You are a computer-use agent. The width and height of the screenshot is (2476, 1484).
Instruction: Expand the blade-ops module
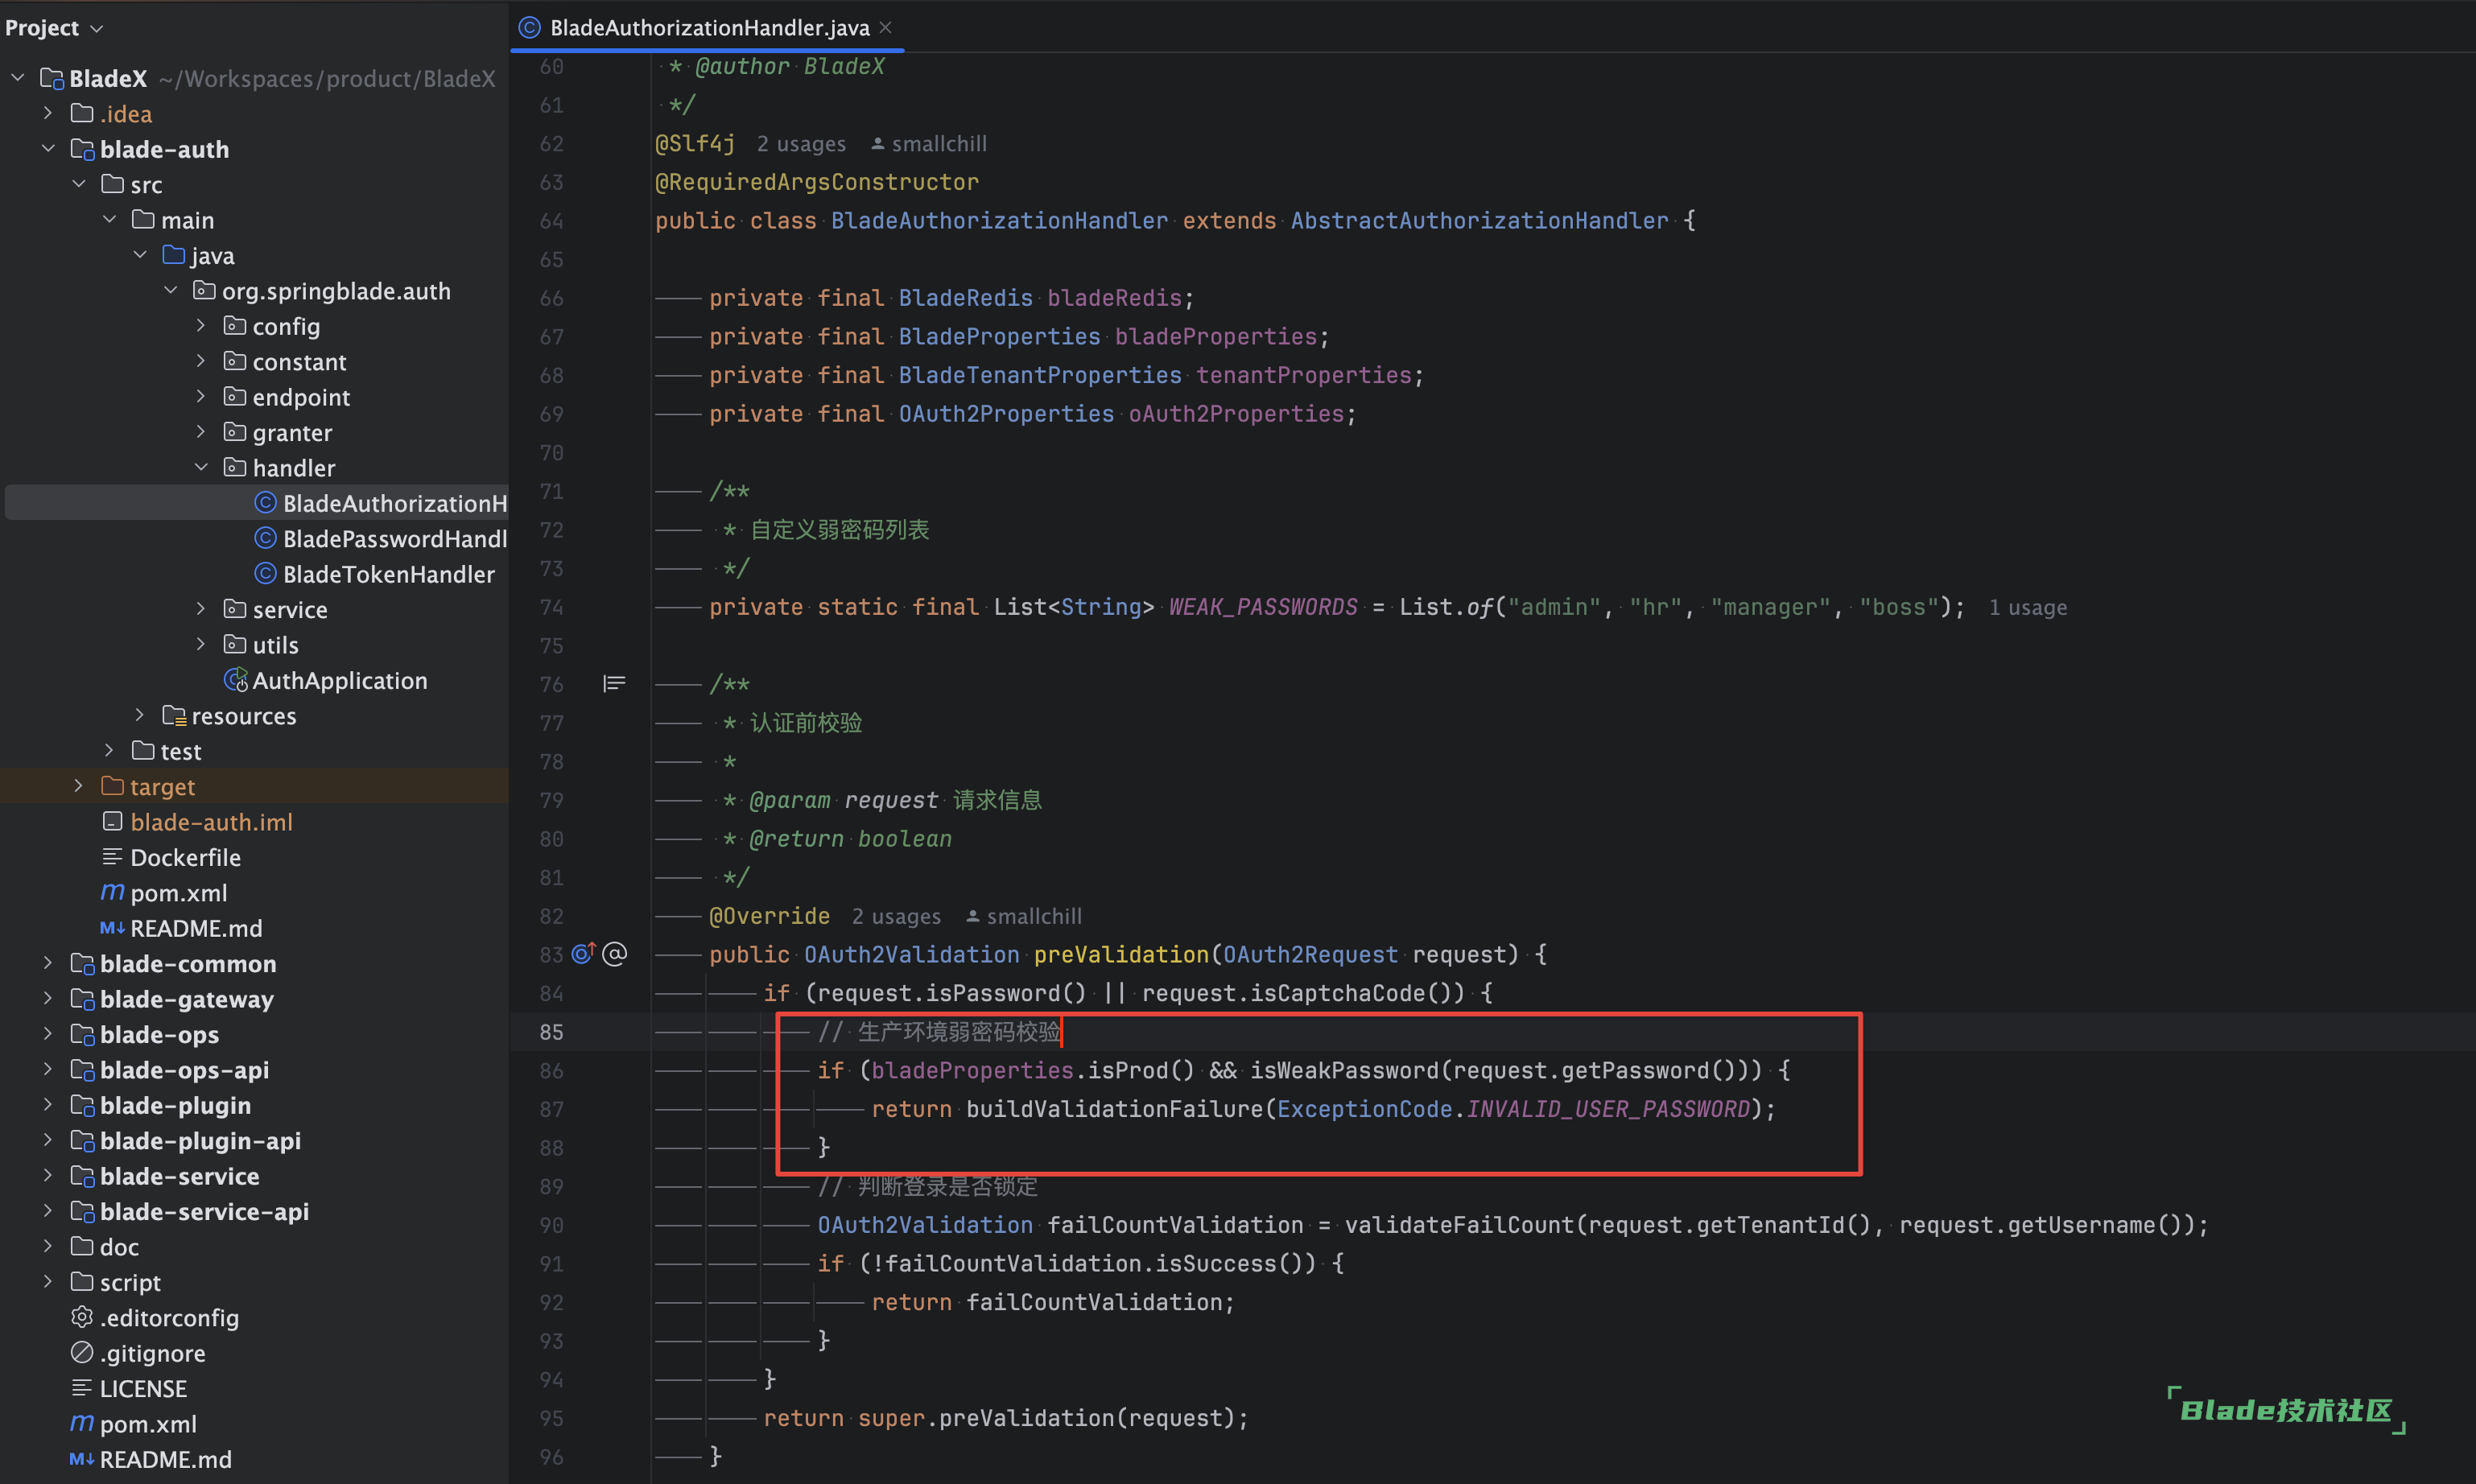48,1034
